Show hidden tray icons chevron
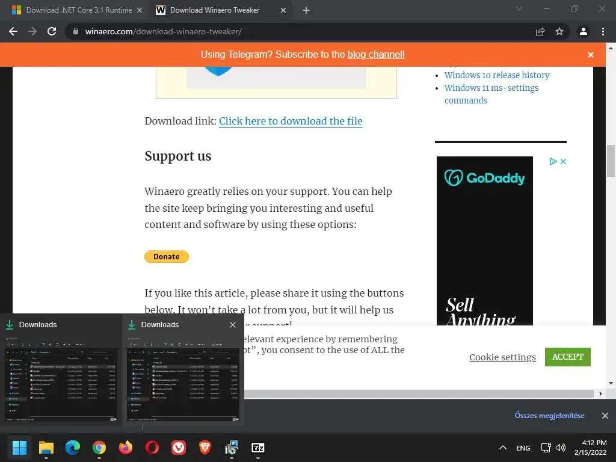Screen dimensions: 616x462 (502, 448)
